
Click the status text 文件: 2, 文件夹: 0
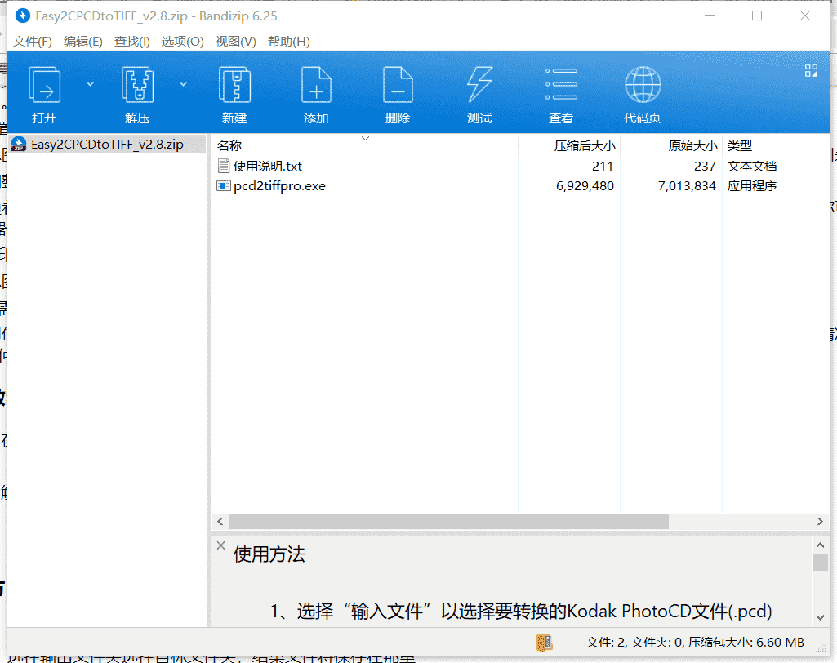point(634,643)
